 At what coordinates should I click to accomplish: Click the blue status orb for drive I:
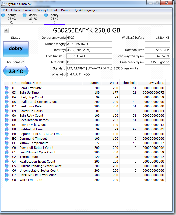point(46,15)
